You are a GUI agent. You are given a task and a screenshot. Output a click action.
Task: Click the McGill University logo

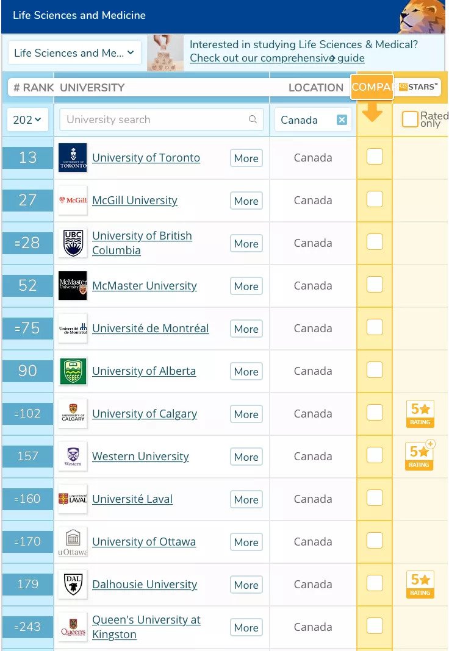(73, 200)
